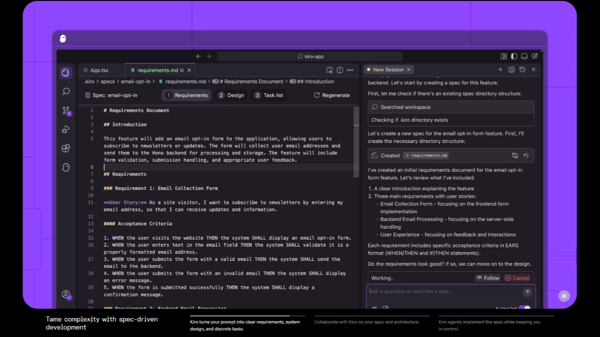Select the Design spec step tab
Screen dimensions: 600x337
[x=230, y=95]
